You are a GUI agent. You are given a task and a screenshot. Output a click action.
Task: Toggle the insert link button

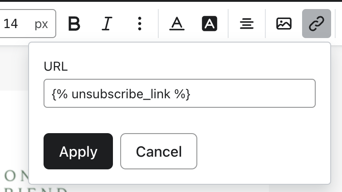316,24
